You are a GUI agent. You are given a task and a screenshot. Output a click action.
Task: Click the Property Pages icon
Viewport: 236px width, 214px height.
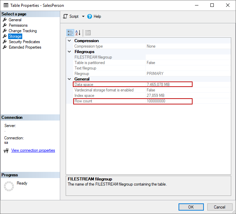point(88,33)
